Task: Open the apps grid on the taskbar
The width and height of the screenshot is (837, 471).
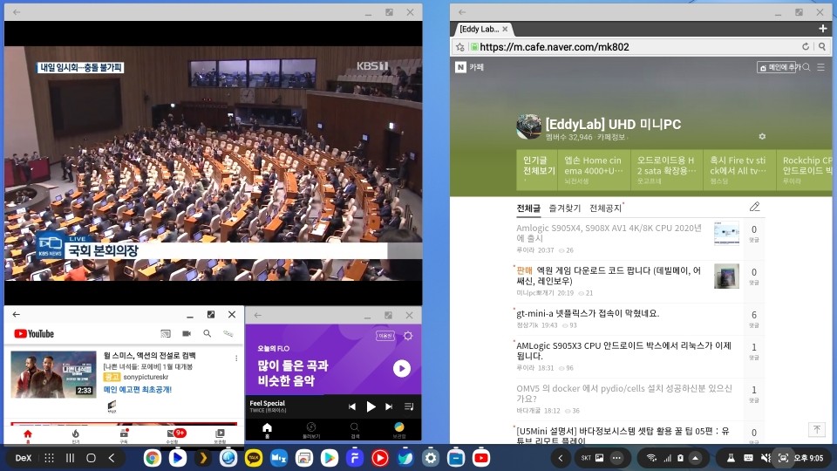Action: [x=49, y=458]
